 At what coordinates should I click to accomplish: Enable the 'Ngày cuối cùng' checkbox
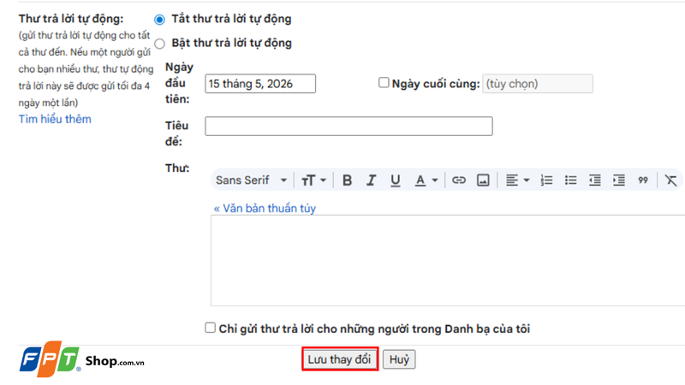tap(384, 82)
